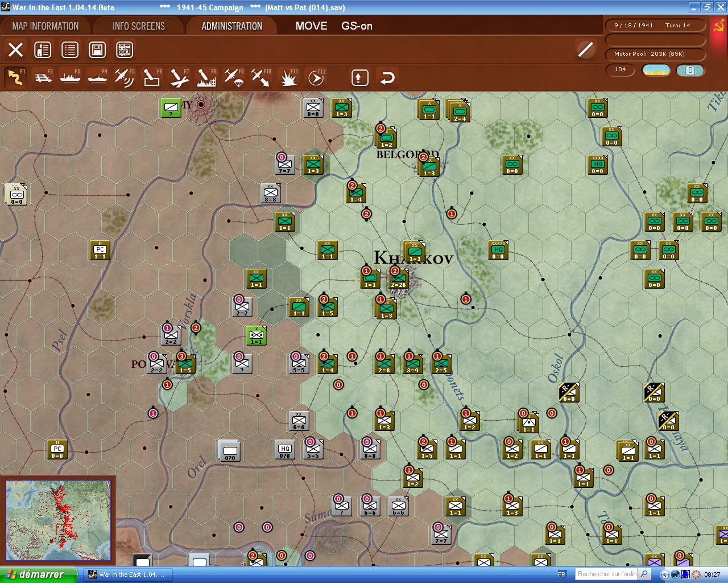
Task: Click the X exit icon
Action: [x=16, y=50]
